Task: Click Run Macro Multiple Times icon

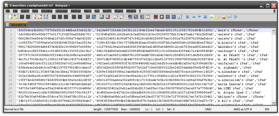Action: tap(174, 17)
